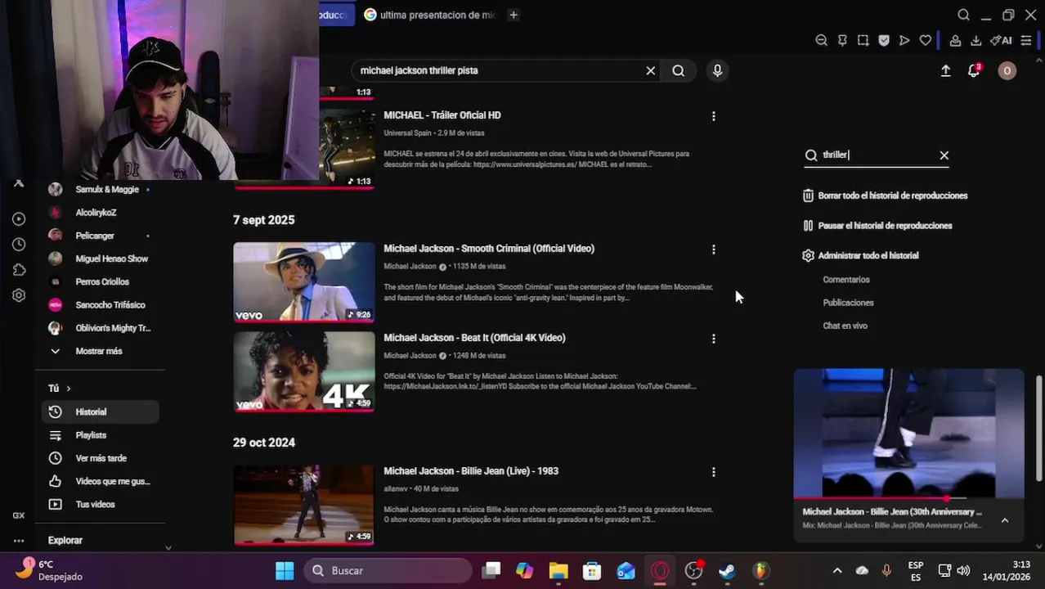
Task: Open options menu for Billie Jean Live video
Action: [714, 472]
